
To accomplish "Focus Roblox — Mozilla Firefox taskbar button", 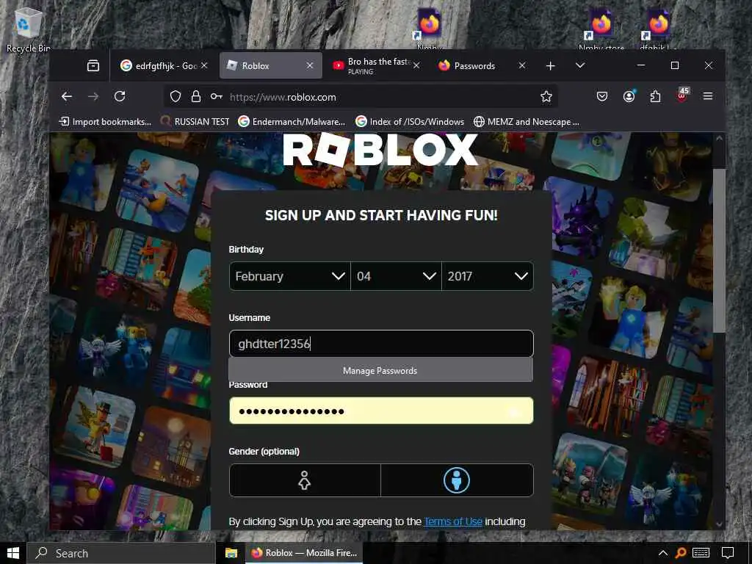I will point(305,553).
